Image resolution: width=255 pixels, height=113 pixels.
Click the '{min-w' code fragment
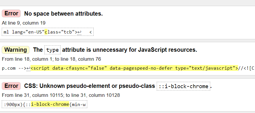77,105
